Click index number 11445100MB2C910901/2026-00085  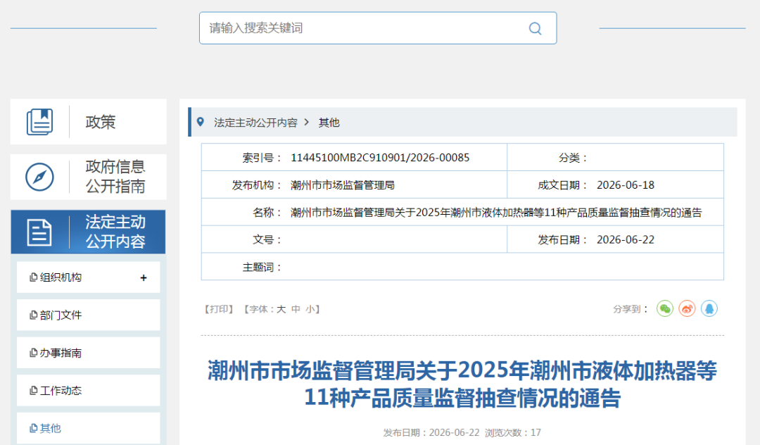[380, 158]
